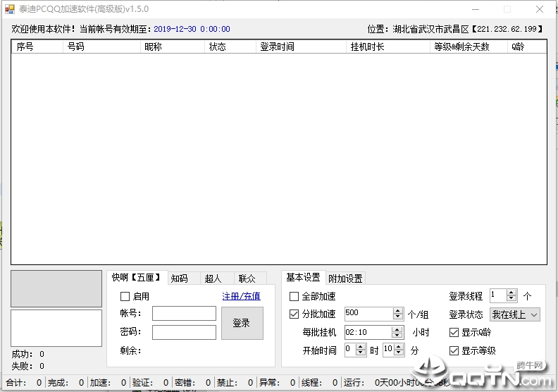This screenshot has width=558, height=392.
Task: Open the 基本设置 tab
Action: click(x=303, y=277)
